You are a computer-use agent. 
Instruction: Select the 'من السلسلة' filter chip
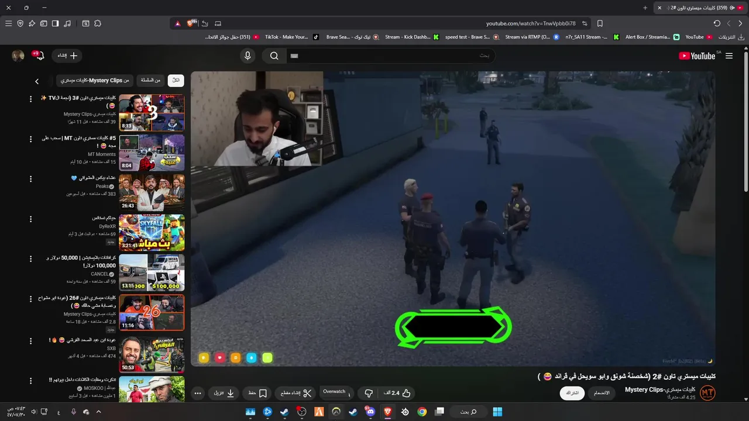click(151, 80)
